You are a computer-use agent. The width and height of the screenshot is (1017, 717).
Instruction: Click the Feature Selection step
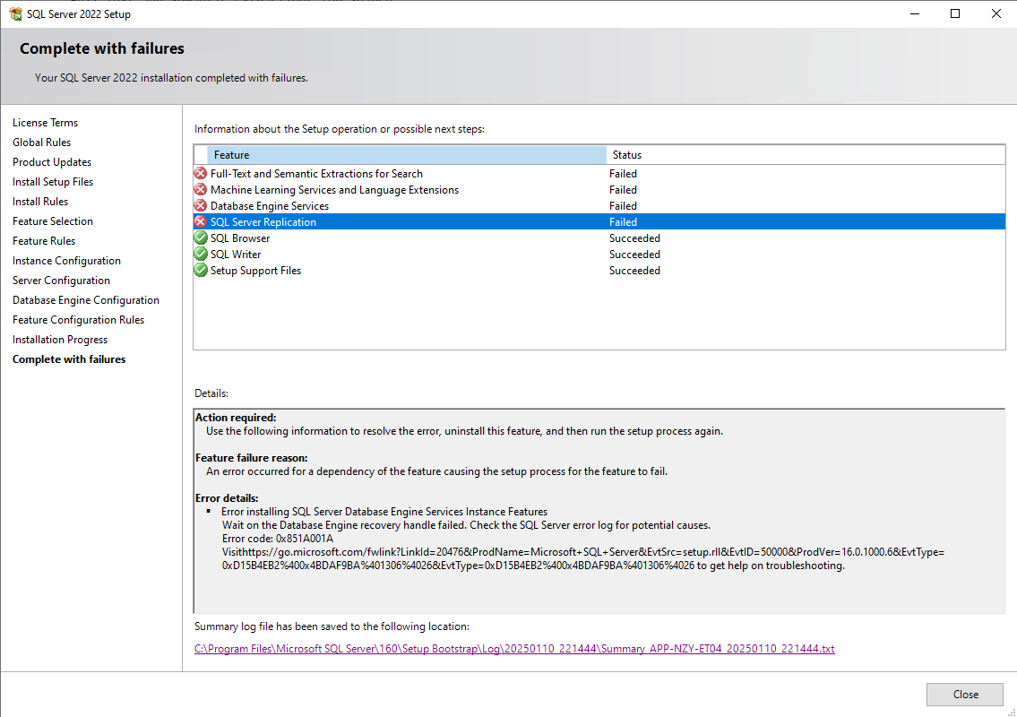tap(53, 221)
